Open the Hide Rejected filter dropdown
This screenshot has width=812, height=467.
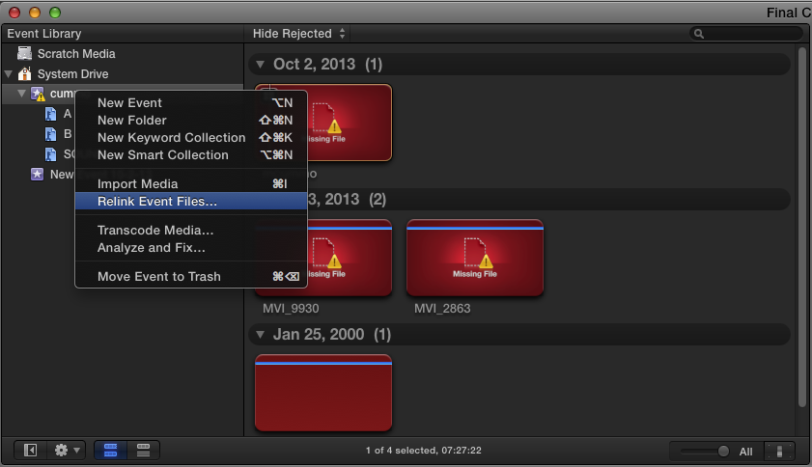(298, 34)
